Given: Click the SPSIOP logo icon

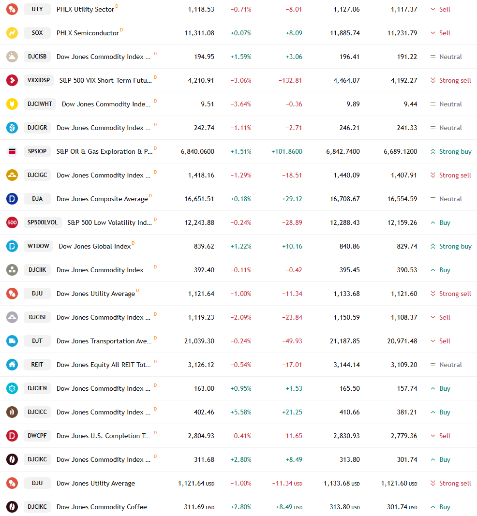Looking at the screenshot, I should tap(12, 151).
